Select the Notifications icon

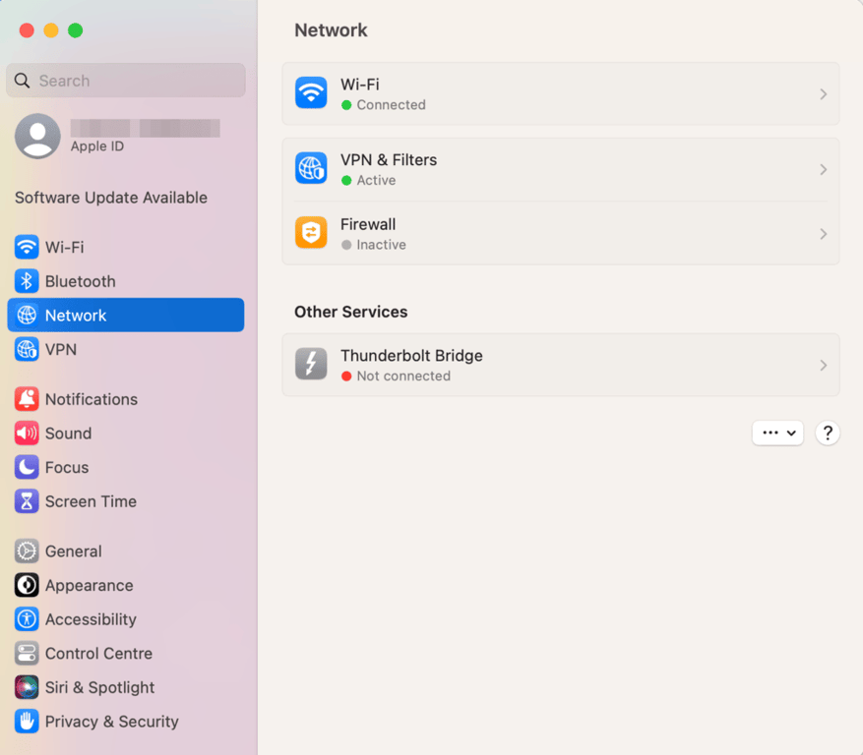tap(25, 399)
